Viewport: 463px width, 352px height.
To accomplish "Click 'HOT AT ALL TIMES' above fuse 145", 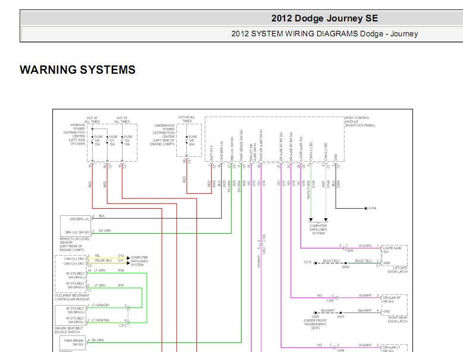I will point(187,119).
